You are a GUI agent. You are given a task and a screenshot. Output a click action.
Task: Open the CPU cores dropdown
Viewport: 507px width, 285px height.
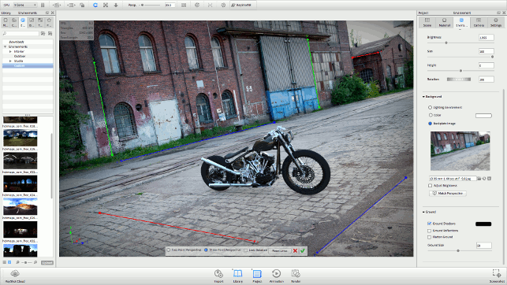(25, 6)
